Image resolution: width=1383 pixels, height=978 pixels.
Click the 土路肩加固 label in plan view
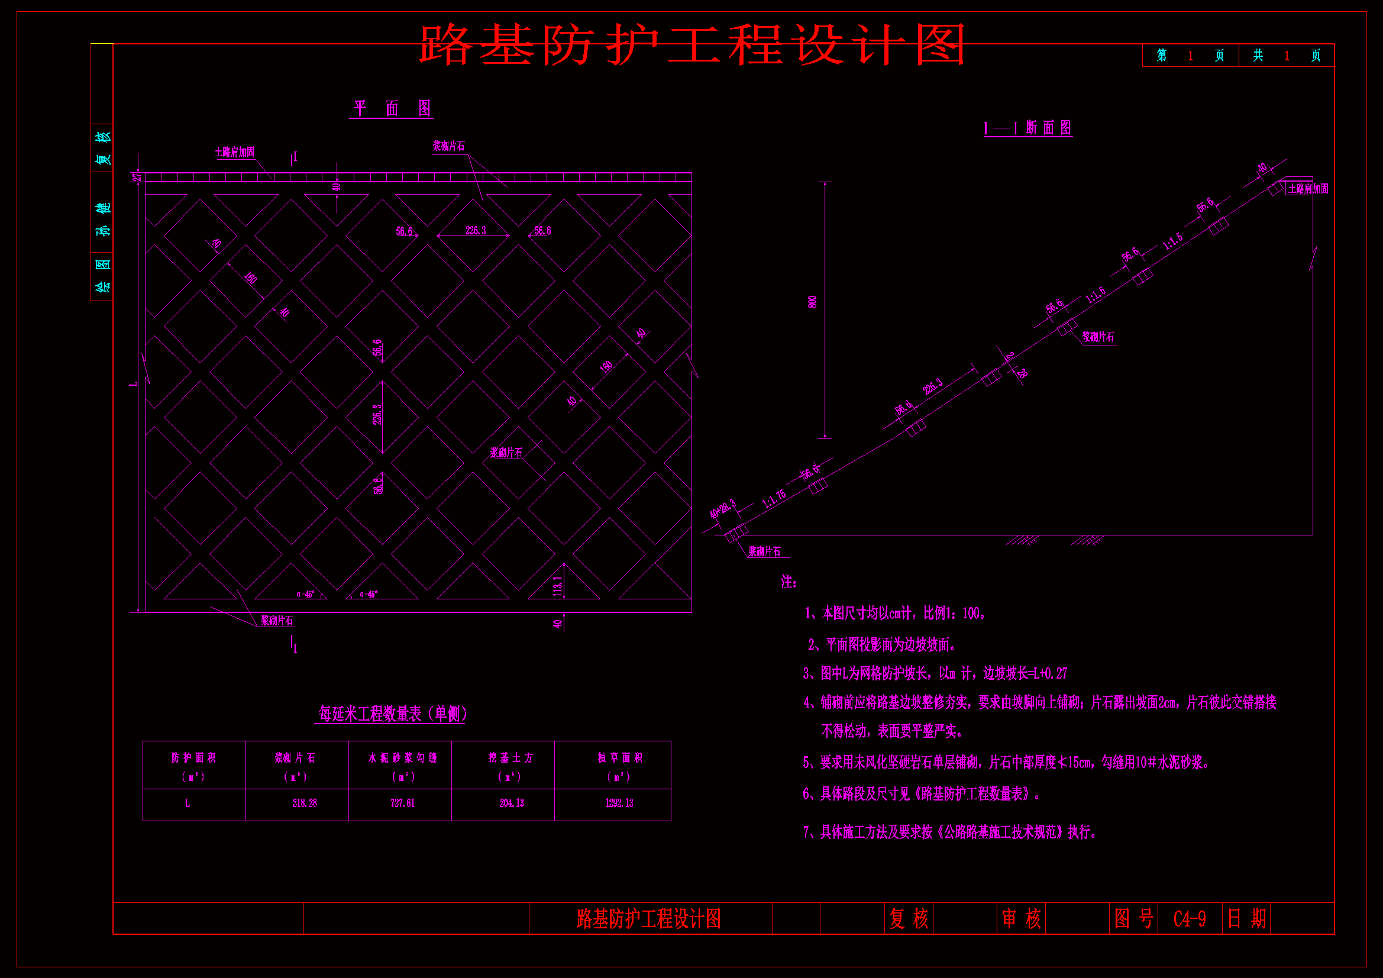pyautogui.click(x=235, y=153)
